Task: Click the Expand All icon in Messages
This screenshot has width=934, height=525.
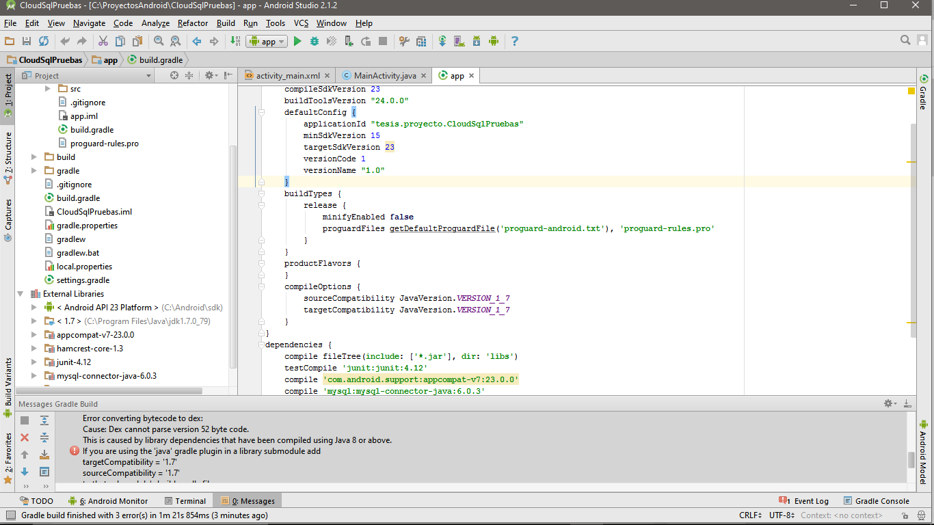Action: pyautogui.click(x=44, y=420)
